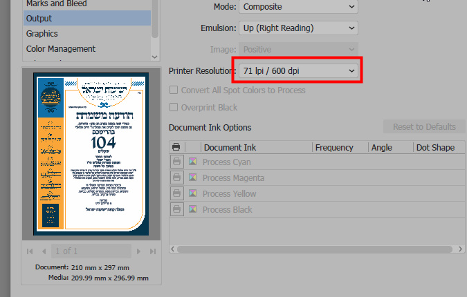Viewport: 467px width, 297px height.
Task: Click the ink list horizontal scrollbar
Action: click(x=315, y=249)
